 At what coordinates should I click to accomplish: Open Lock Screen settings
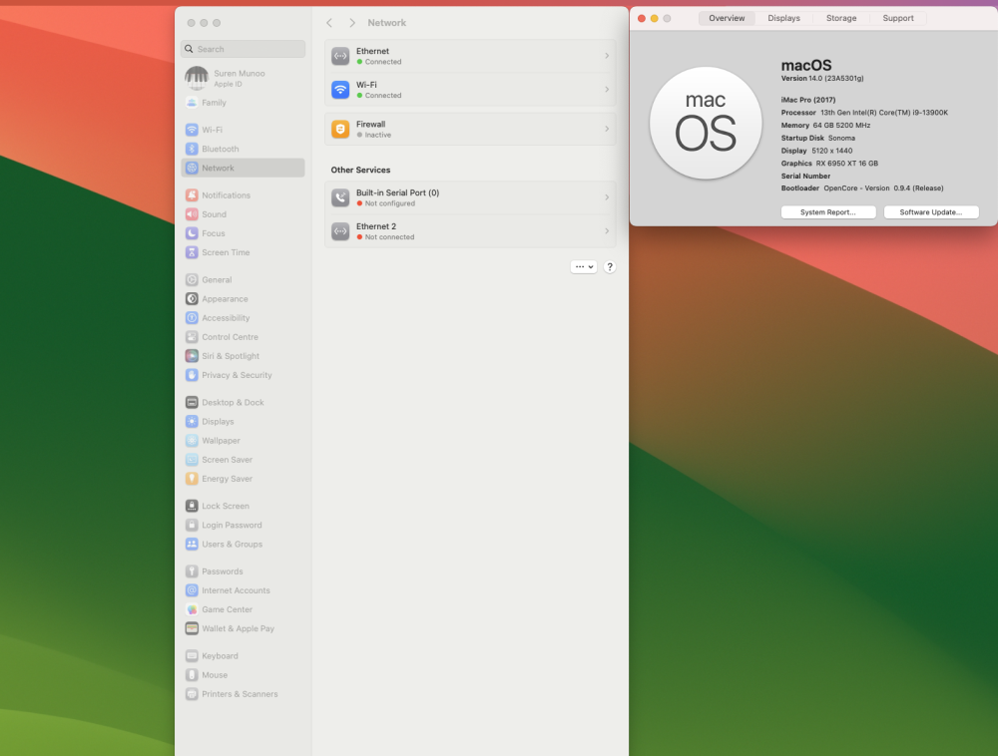point(243,506)
